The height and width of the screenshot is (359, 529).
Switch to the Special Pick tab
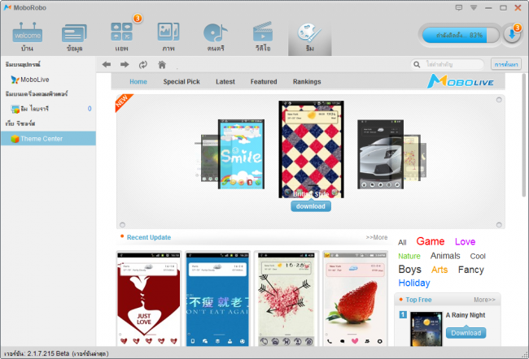coord(181,81)
